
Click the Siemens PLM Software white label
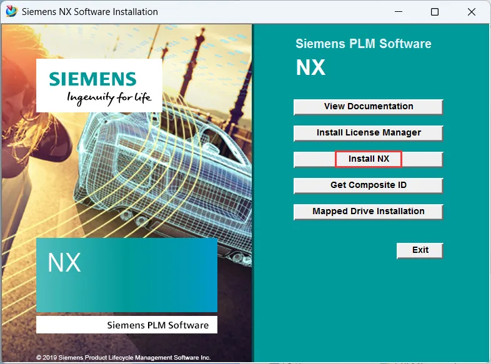[127, 325]
